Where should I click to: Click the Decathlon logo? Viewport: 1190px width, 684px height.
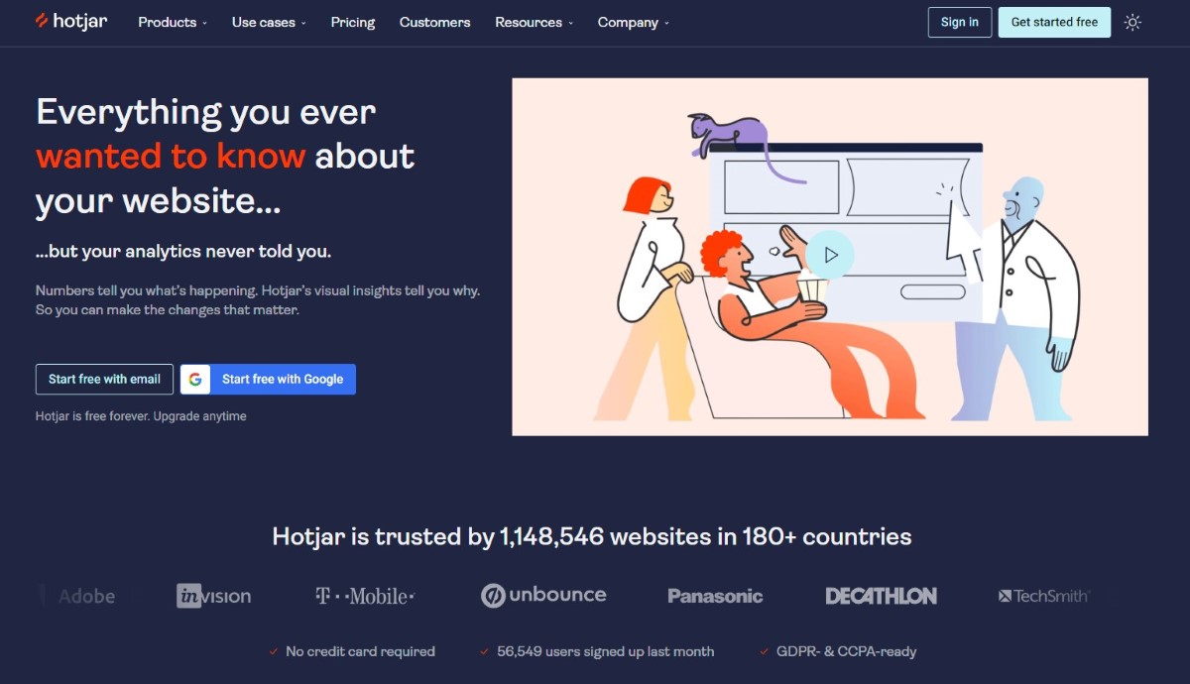(881, 596)
